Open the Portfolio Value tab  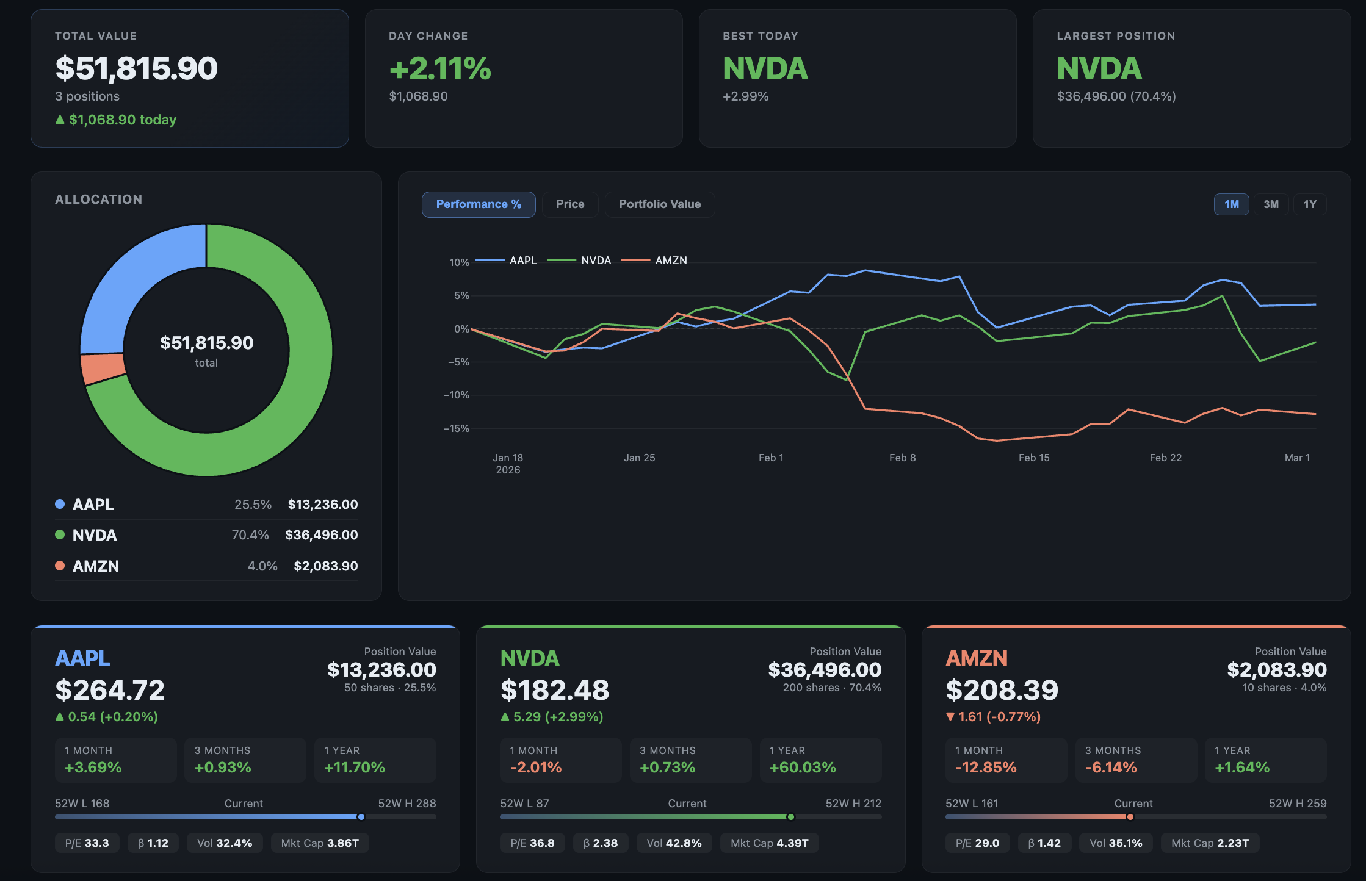pyautogui.click(x=660, y=204)
